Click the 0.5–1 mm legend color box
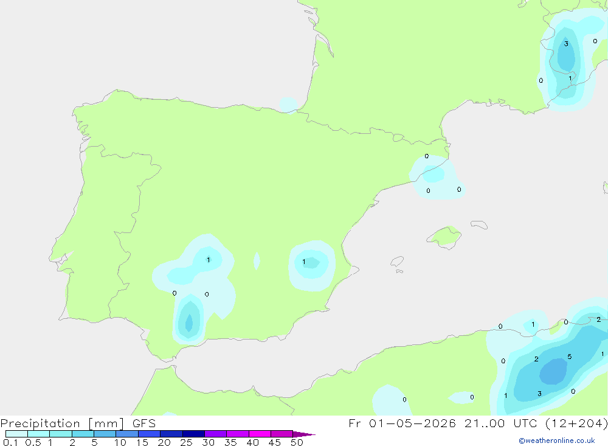 click(x=38, y=434)
